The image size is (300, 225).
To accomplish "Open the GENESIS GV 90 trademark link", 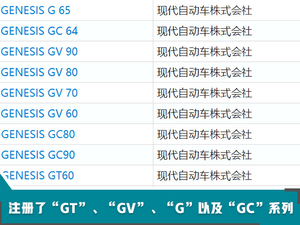I will coord(39,52).
